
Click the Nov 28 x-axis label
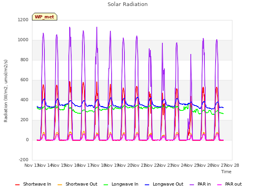pos(232,165)
